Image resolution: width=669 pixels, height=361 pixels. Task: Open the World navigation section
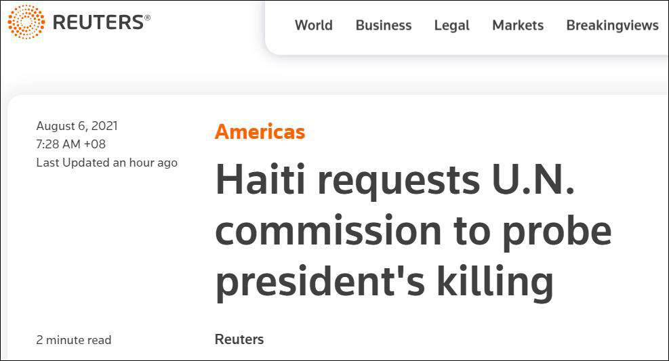[x=313, y=26]
